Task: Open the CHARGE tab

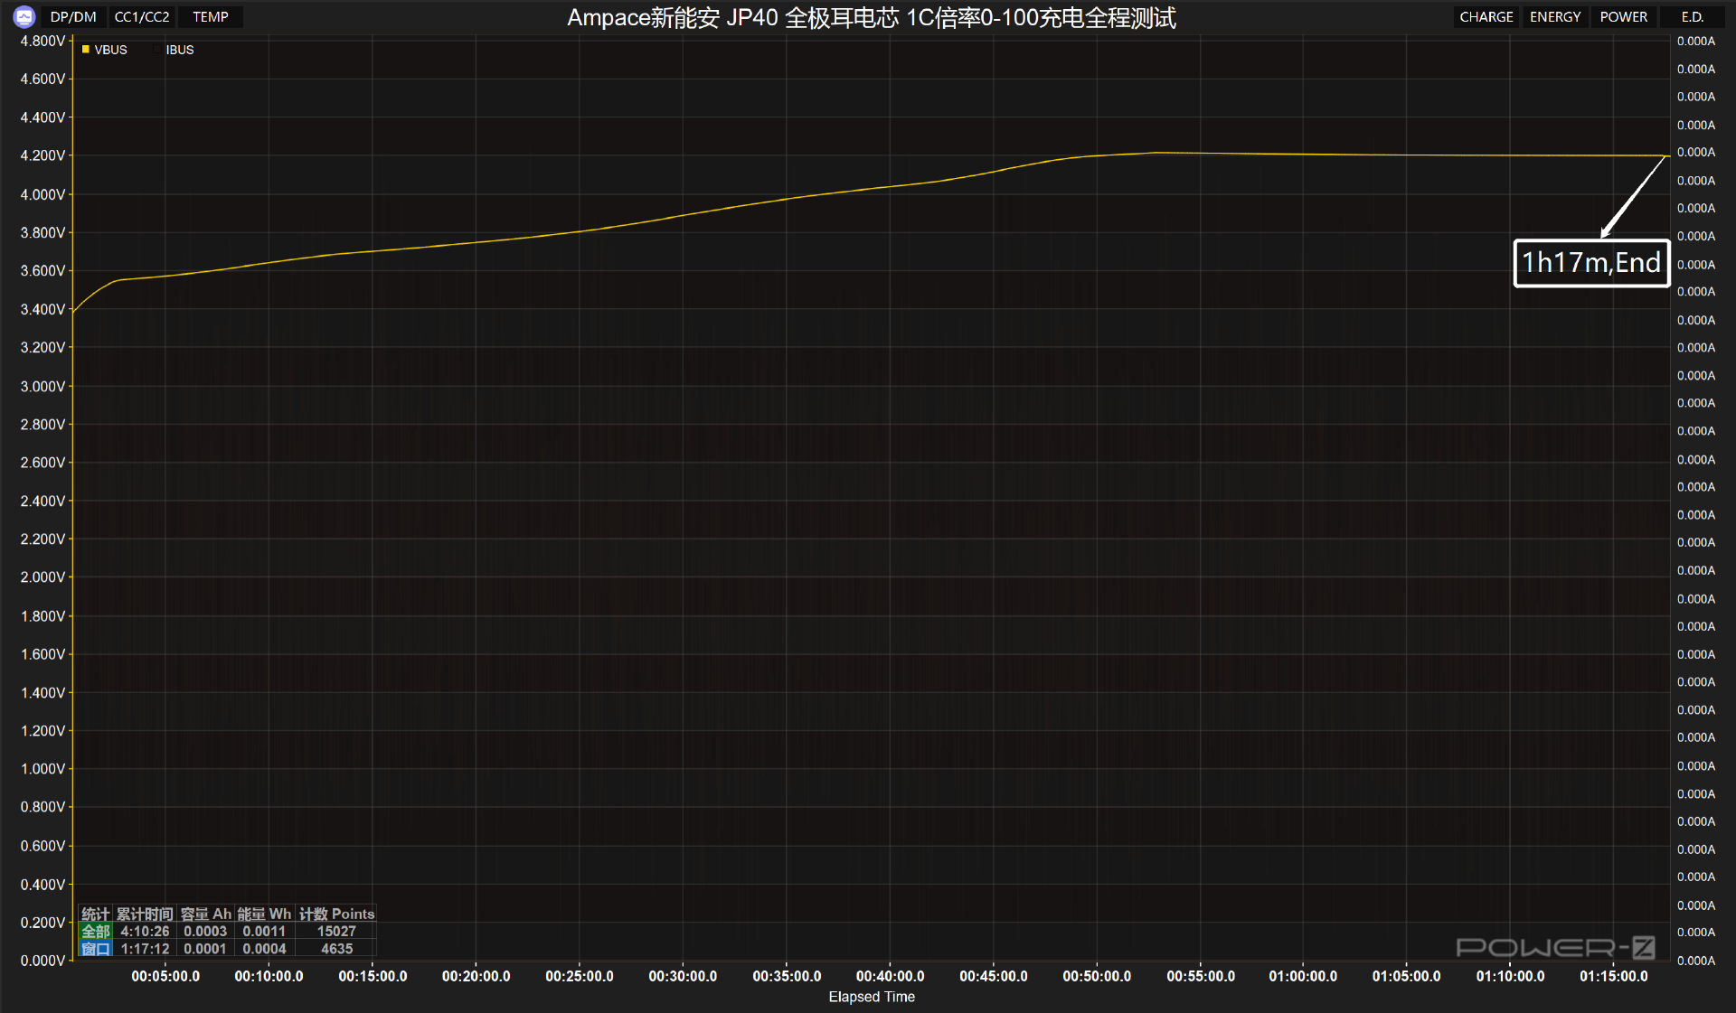Action: pos(1486,17)
